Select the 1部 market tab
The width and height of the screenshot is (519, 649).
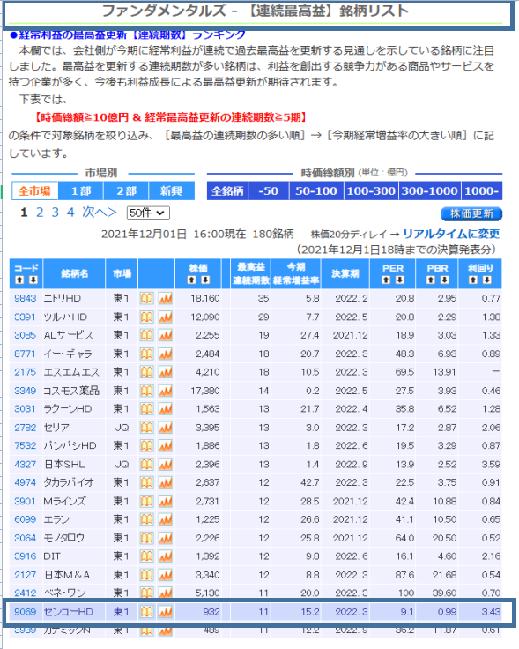[x=81, y=190]
